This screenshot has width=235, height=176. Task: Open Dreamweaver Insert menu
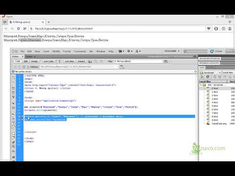46,51
